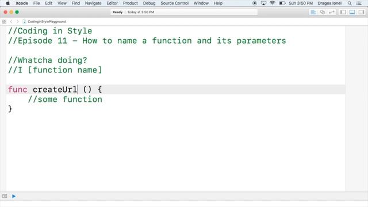Screen dimensions: 368x207
Task: Open the Apple menu
Action: click(7, 3)
